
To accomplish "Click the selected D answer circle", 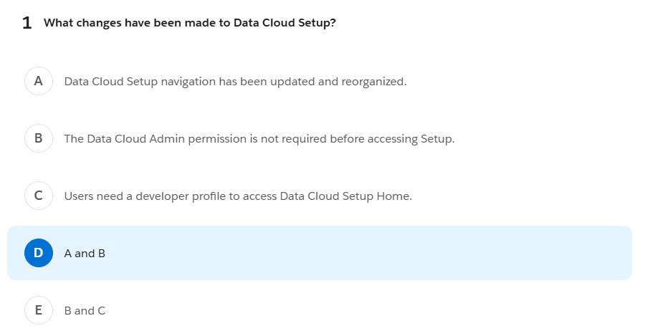I will (x=38, y=253).
